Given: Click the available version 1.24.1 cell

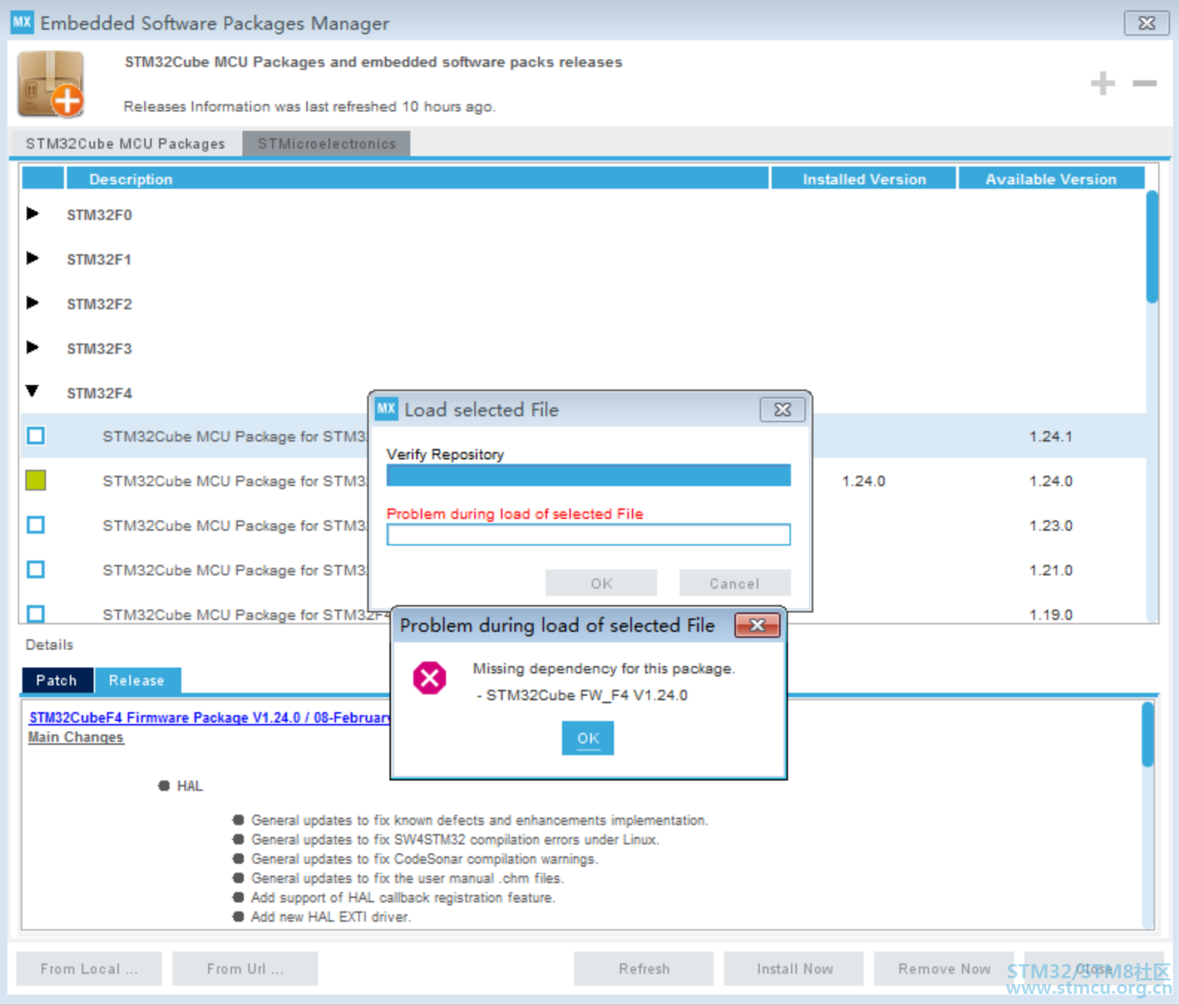Looking at the screenshot, I should (x=1051, y=436).
